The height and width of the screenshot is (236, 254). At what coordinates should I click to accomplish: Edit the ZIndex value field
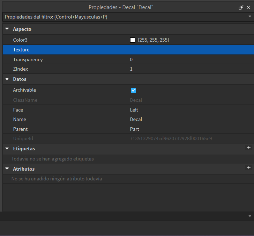[190, 69]
